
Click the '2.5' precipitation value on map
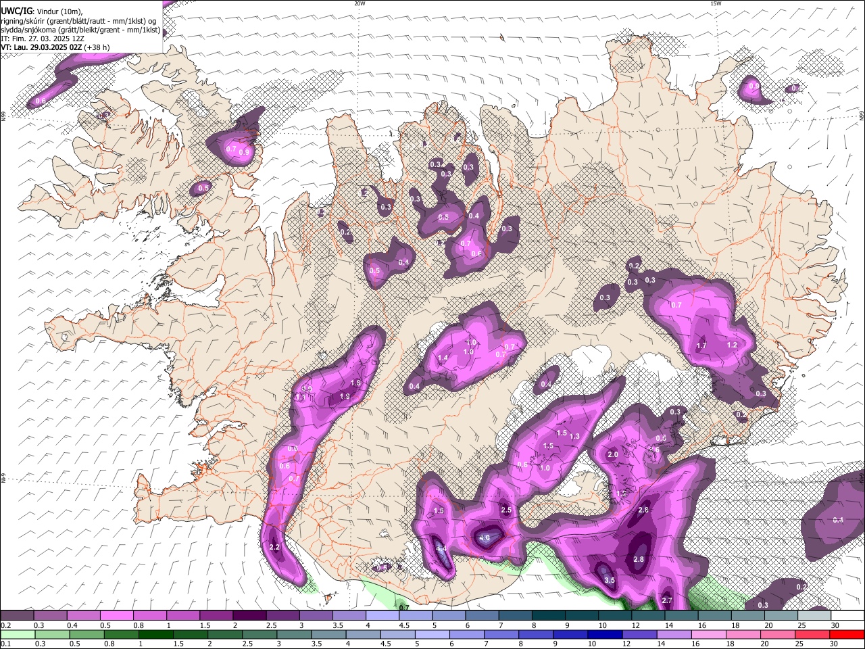(505, 510)
